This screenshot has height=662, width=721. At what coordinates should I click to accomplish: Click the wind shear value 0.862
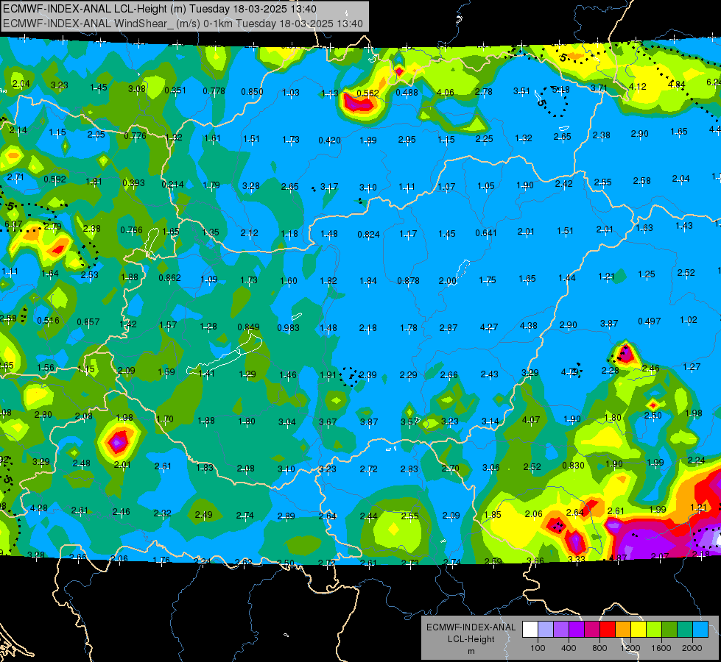tap(169, 278)
